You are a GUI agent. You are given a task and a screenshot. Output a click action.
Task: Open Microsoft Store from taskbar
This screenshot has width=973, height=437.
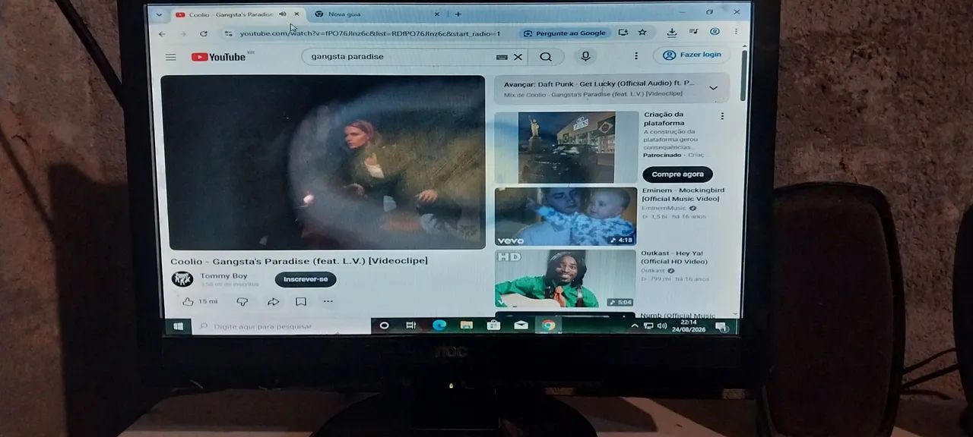pyautogui.click(x=493, y=325)
